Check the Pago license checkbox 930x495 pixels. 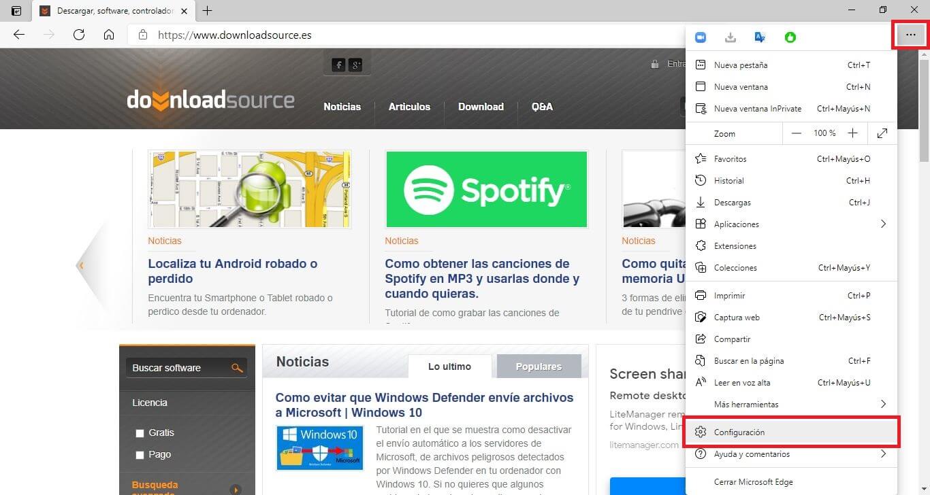coord(140,455)
